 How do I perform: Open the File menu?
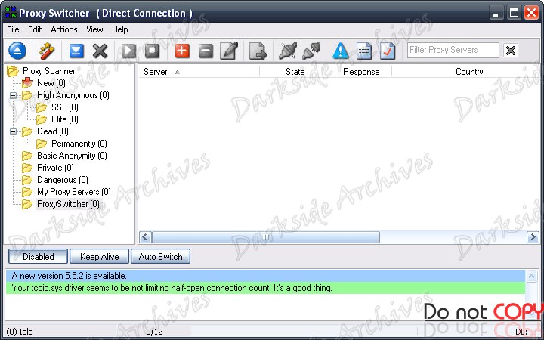(x=13, y=29)
